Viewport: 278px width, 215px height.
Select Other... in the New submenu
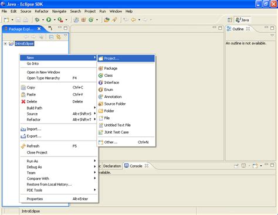[x=126, y=142]
